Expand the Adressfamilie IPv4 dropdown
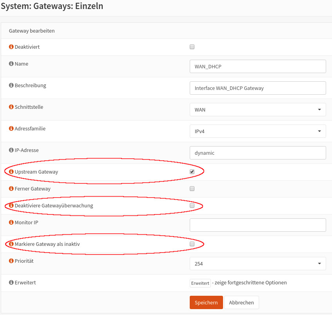This screenshot has width=332, height=315. (x=258, y=131)
